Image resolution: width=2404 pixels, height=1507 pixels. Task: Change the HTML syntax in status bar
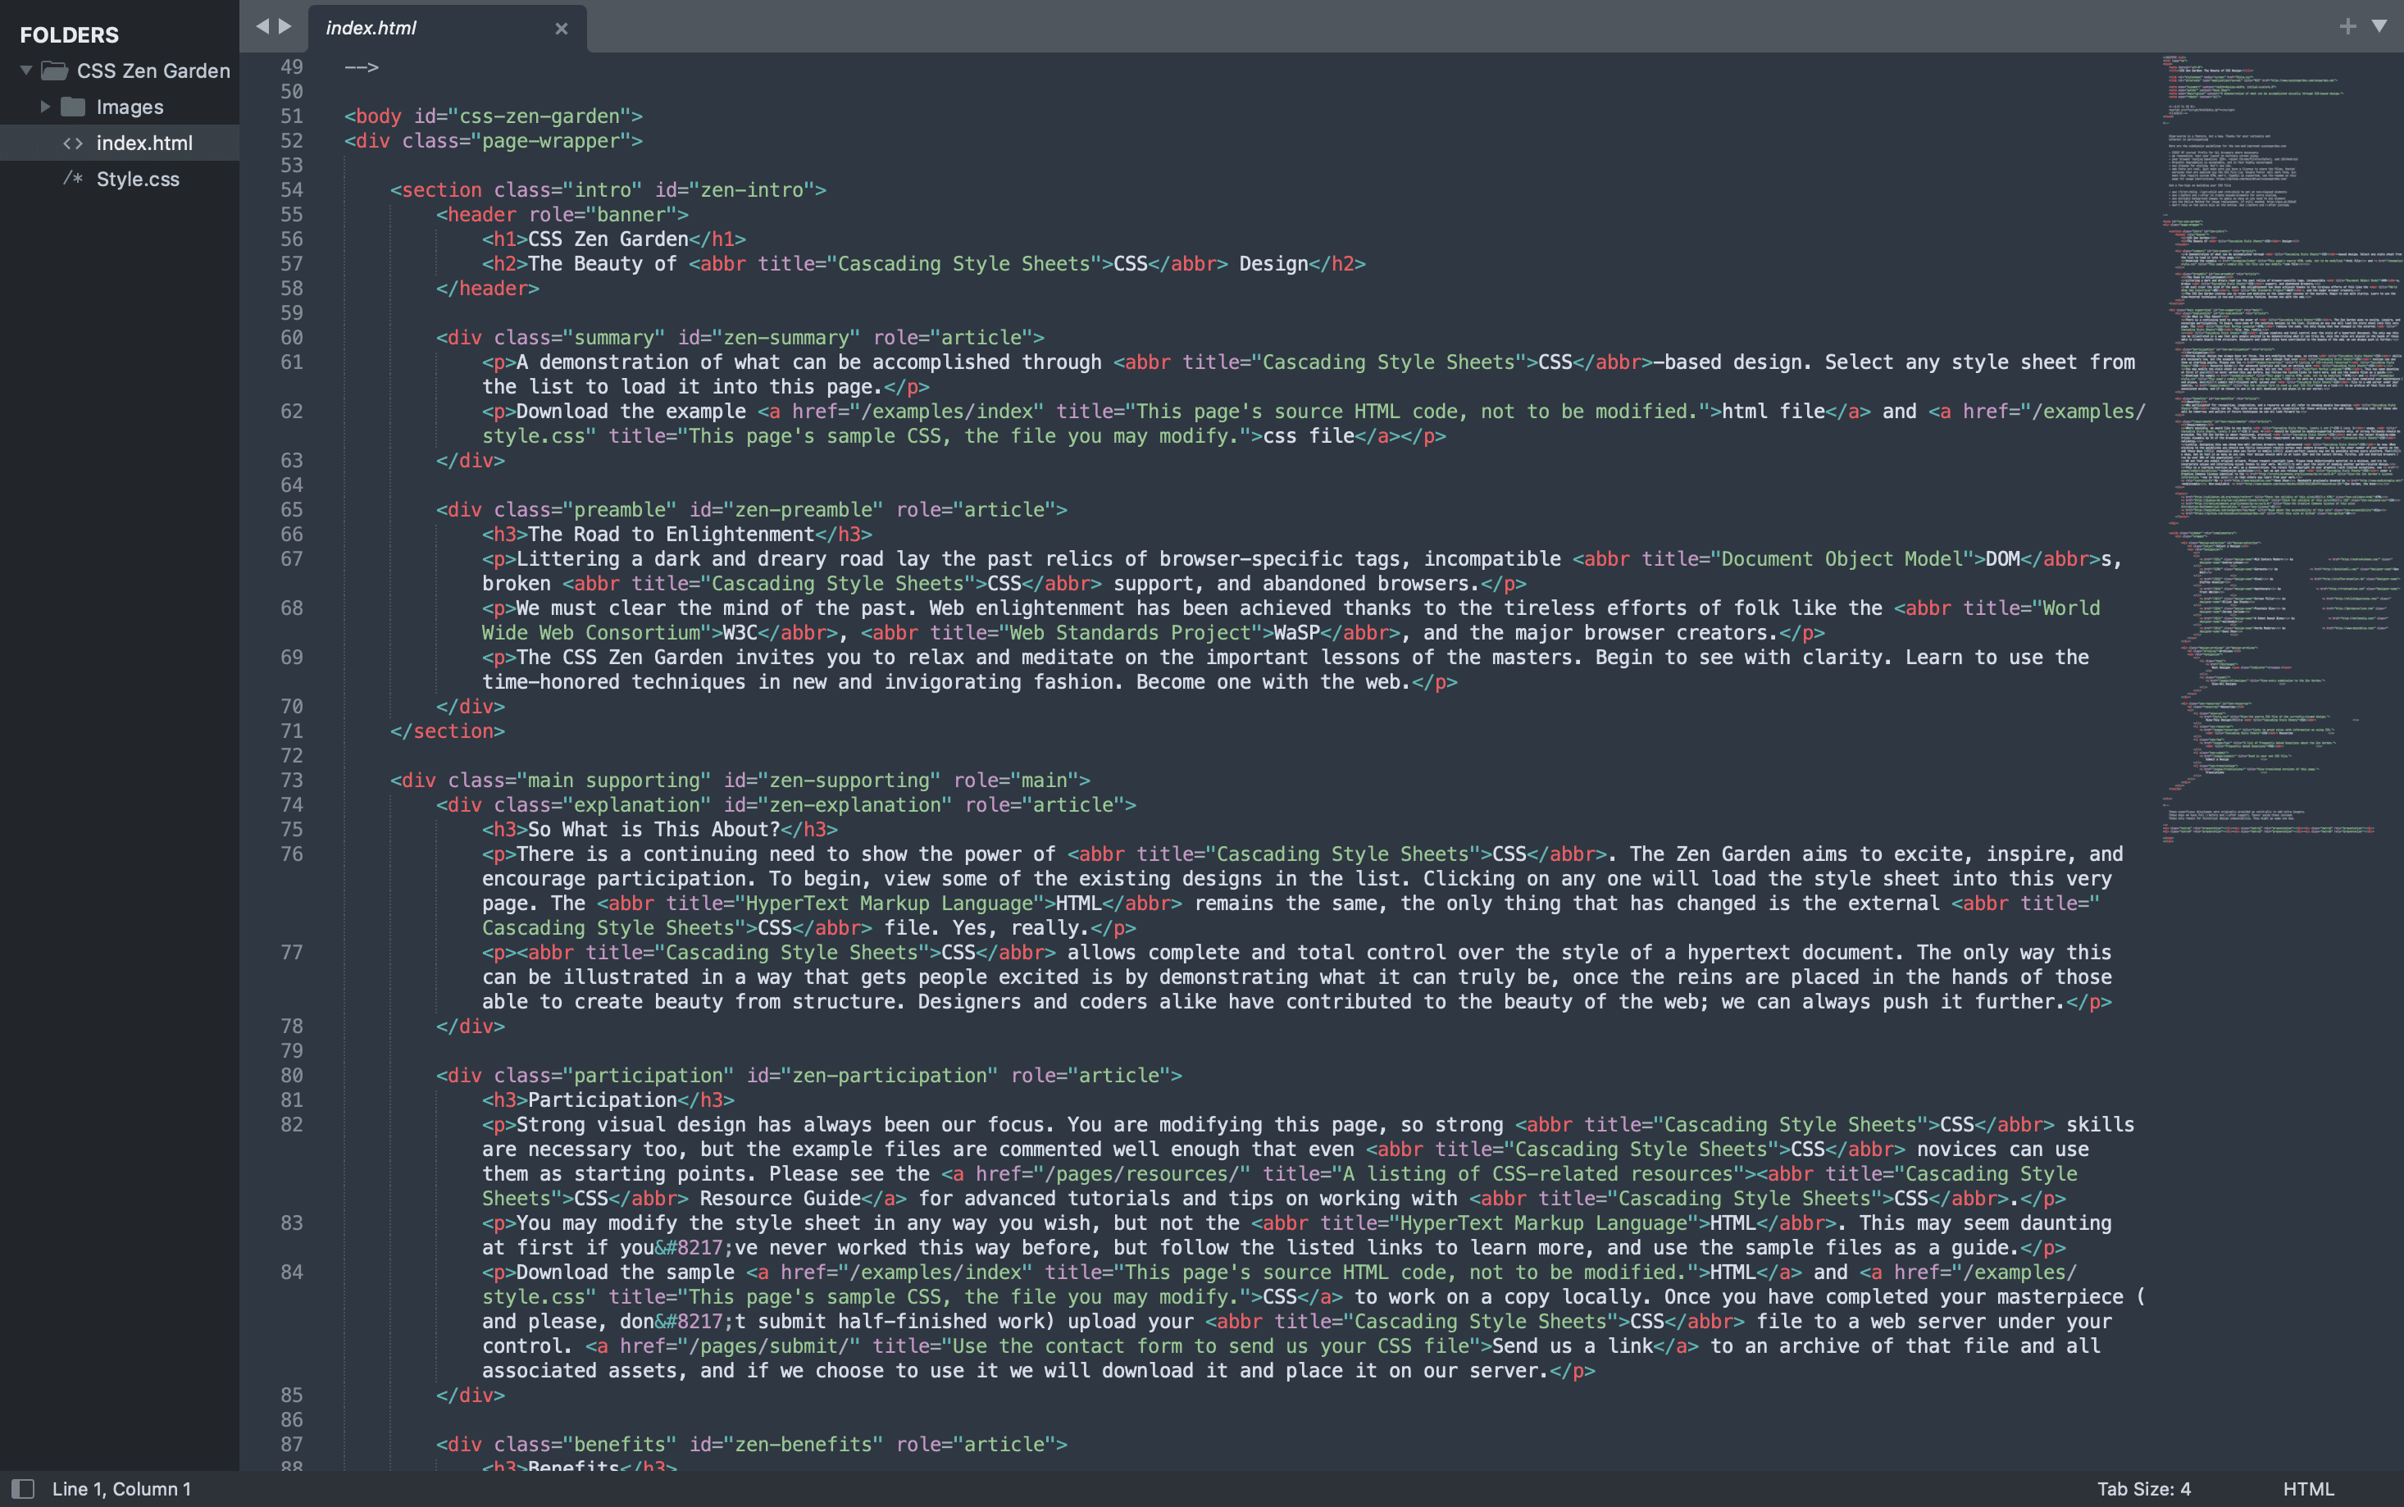2308,1488
